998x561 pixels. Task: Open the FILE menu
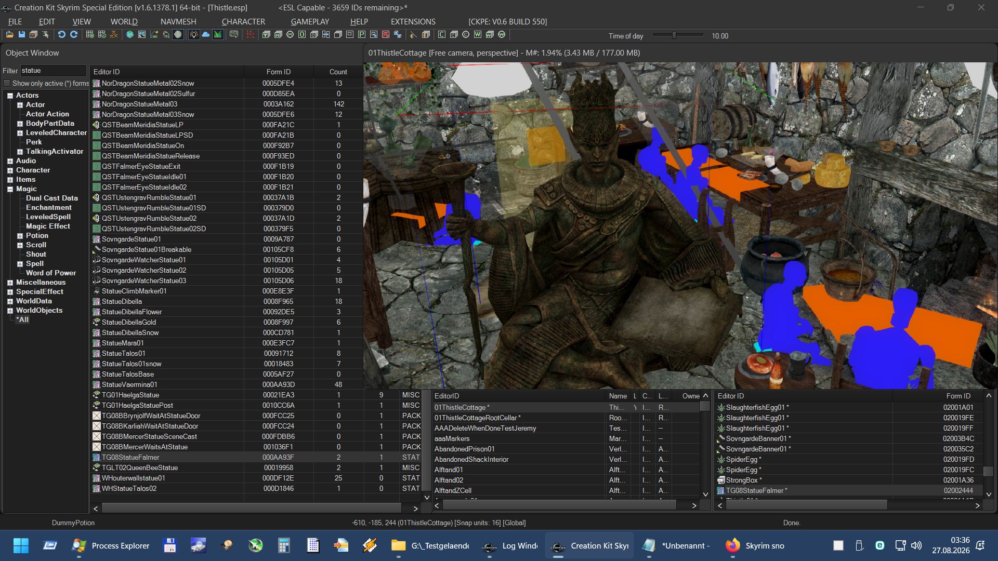tap(15, 21)
